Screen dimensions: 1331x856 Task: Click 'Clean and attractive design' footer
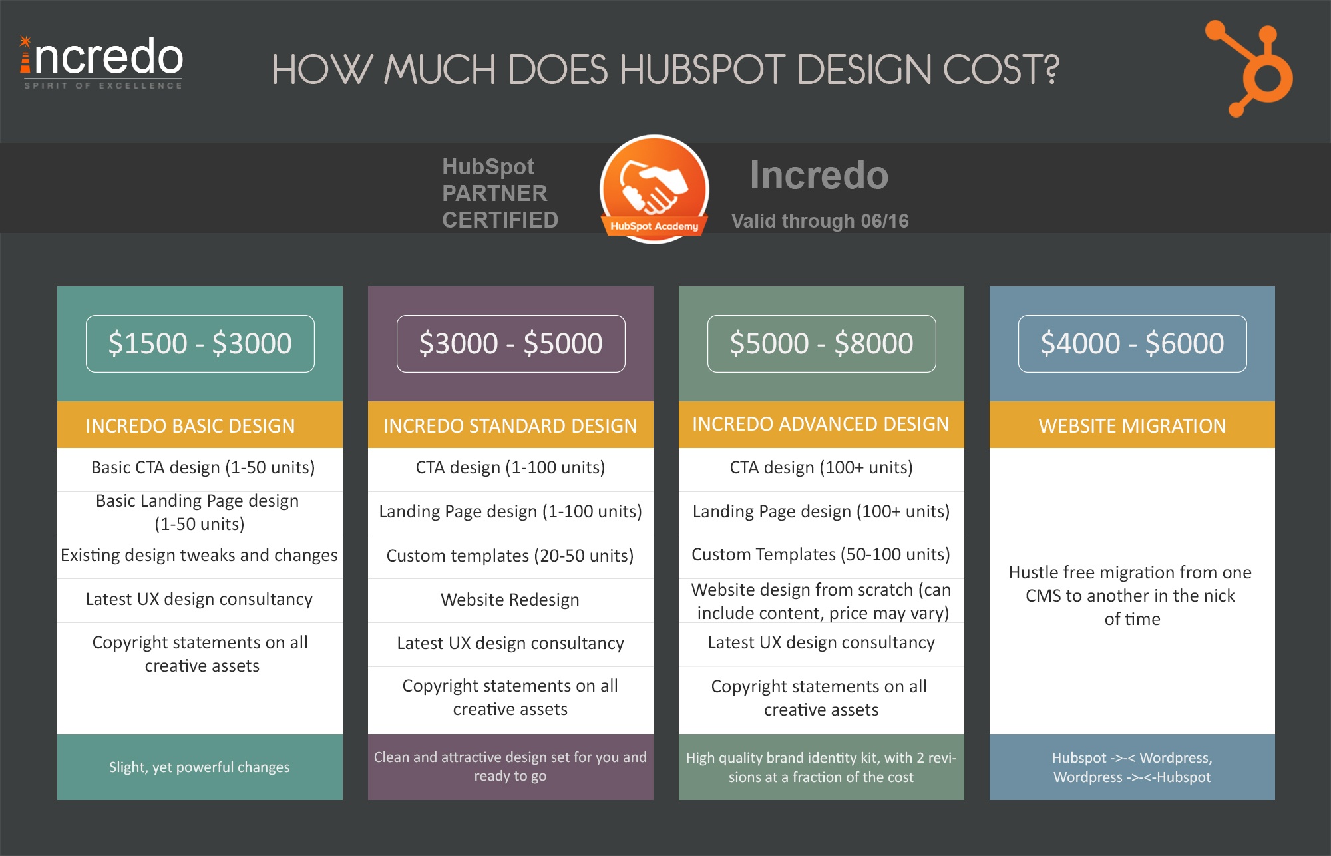click(510, 767)
